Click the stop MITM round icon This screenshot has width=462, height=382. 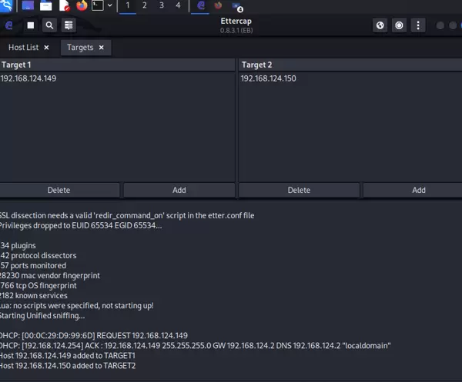[399, 25]
